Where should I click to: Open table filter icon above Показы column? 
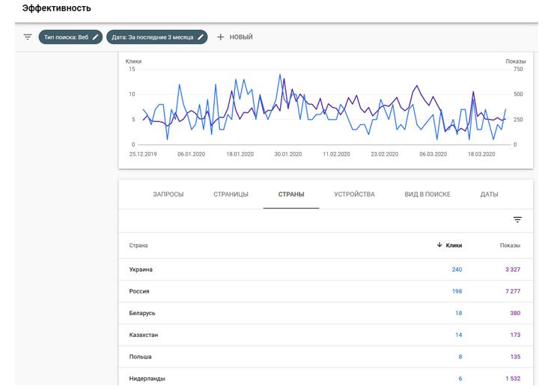point(517,219)
